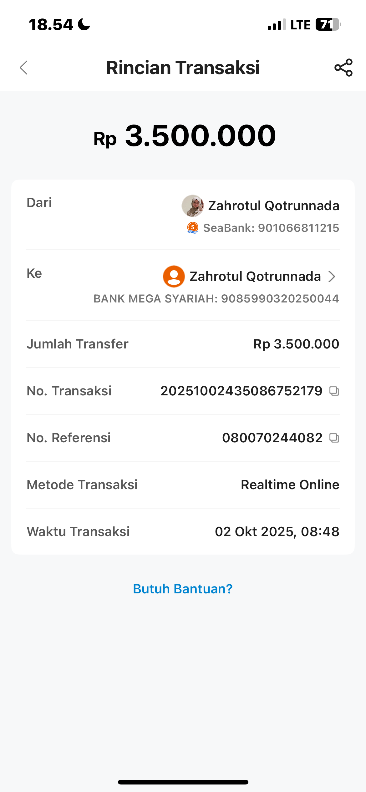This screenshot has width=366, height=792.
Task: Tap the signal strength bars
Action: click(277, 24)
